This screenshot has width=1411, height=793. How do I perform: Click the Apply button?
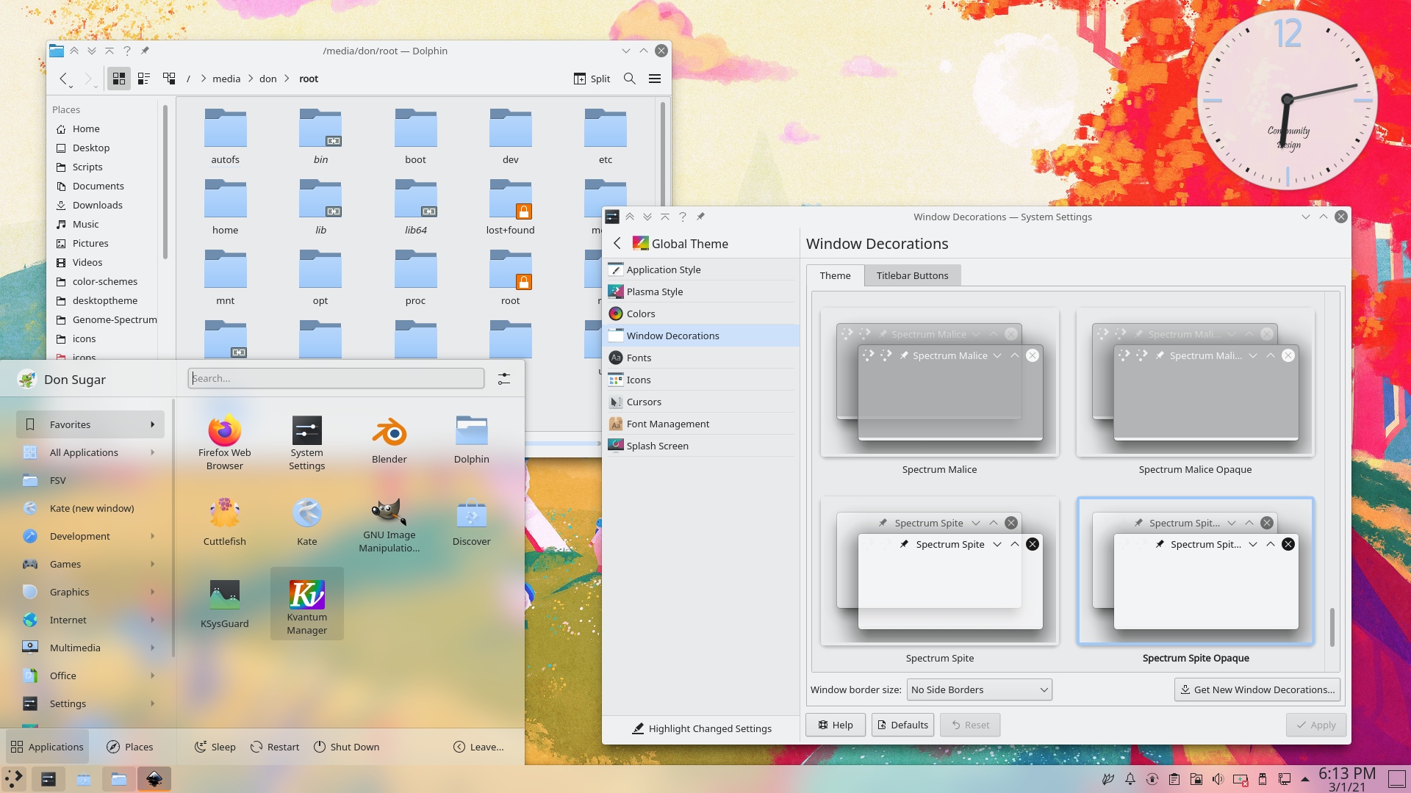[1316, 725]
